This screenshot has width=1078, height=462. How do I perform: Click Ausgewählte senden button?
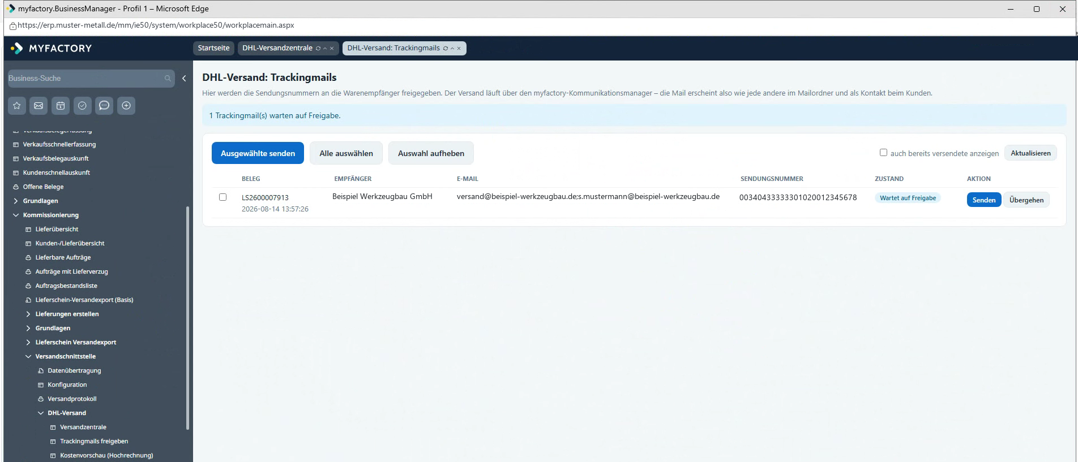point(258,153)
